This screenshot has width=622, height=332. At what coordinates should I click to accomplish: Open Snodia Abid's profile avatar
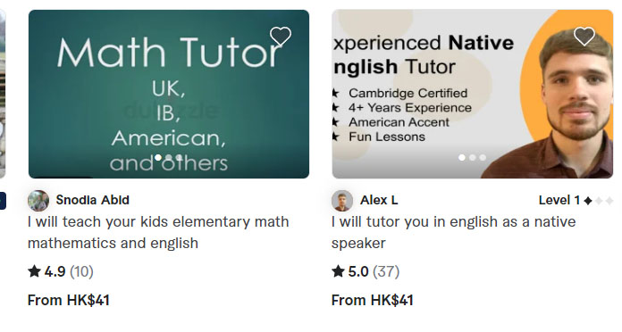point(38,201)
